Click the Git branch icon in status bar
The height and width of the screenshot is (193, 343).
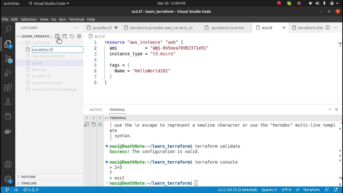pos(7,190)
